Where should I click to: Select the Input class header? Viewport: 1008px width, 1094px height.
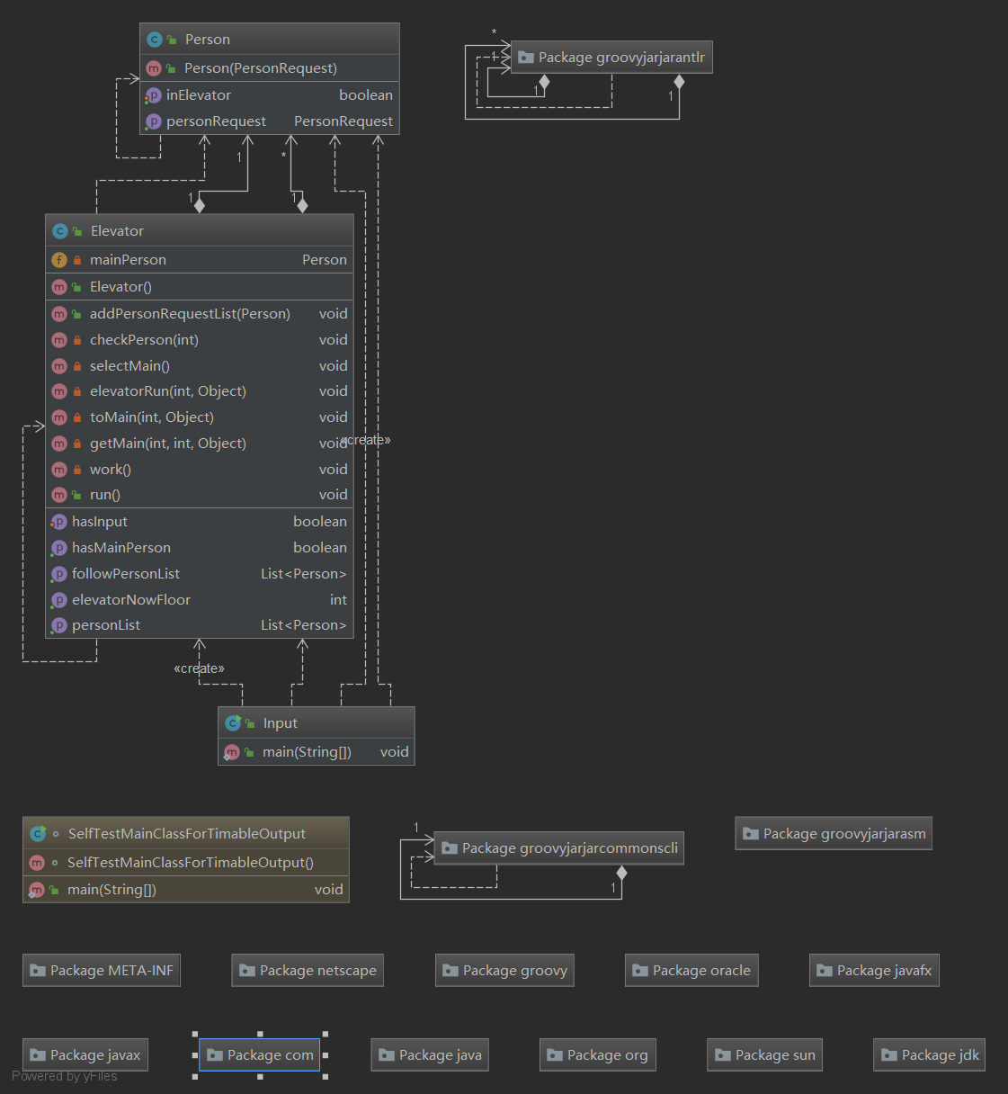coord(317,723)
